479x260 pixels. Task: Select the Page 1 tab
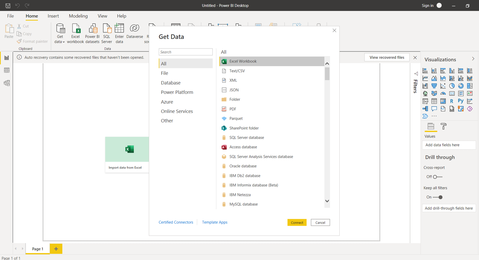click(37, 249)
